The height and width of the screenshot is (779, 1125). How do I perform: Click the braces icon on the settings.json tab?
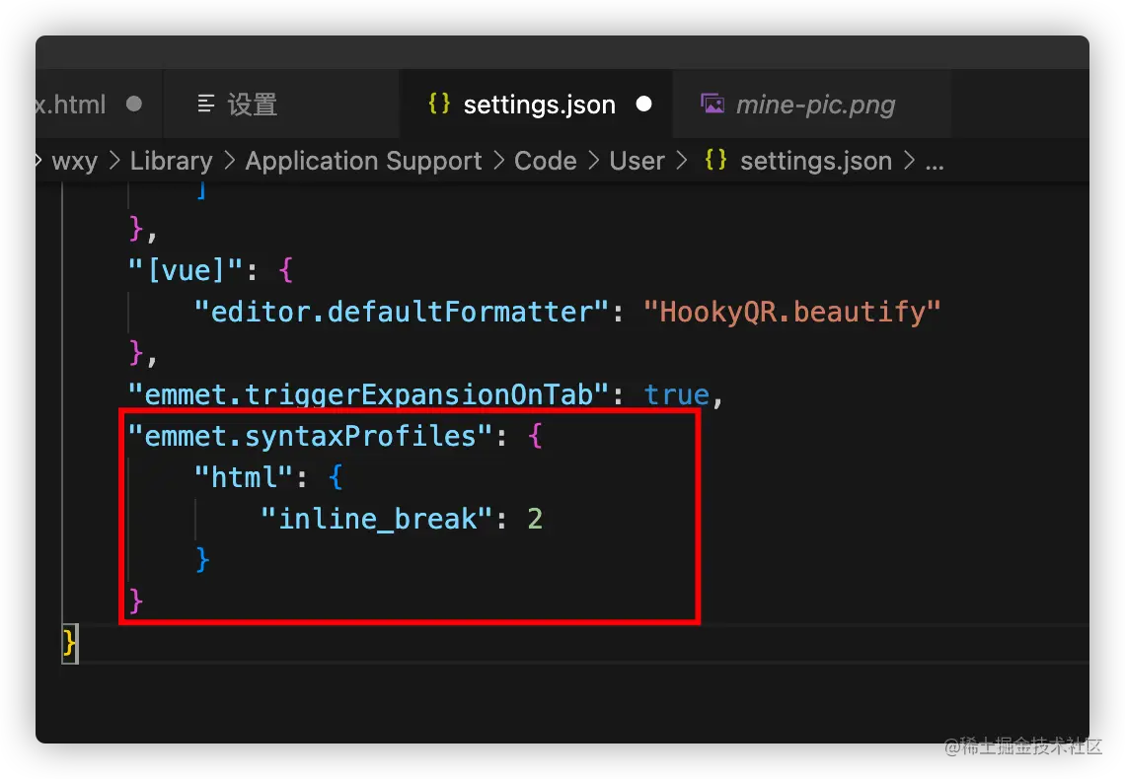tap(439, 104)
